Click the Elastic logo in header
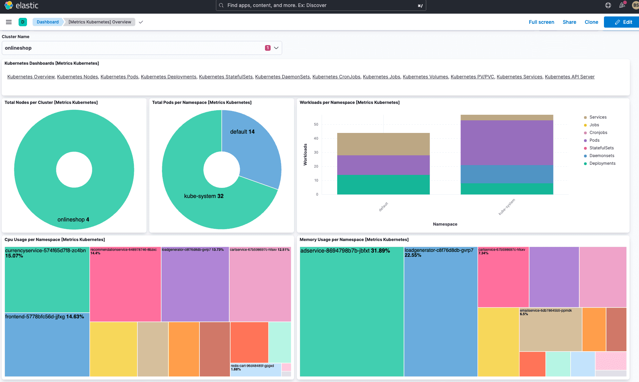 click(x=21, y=5)
